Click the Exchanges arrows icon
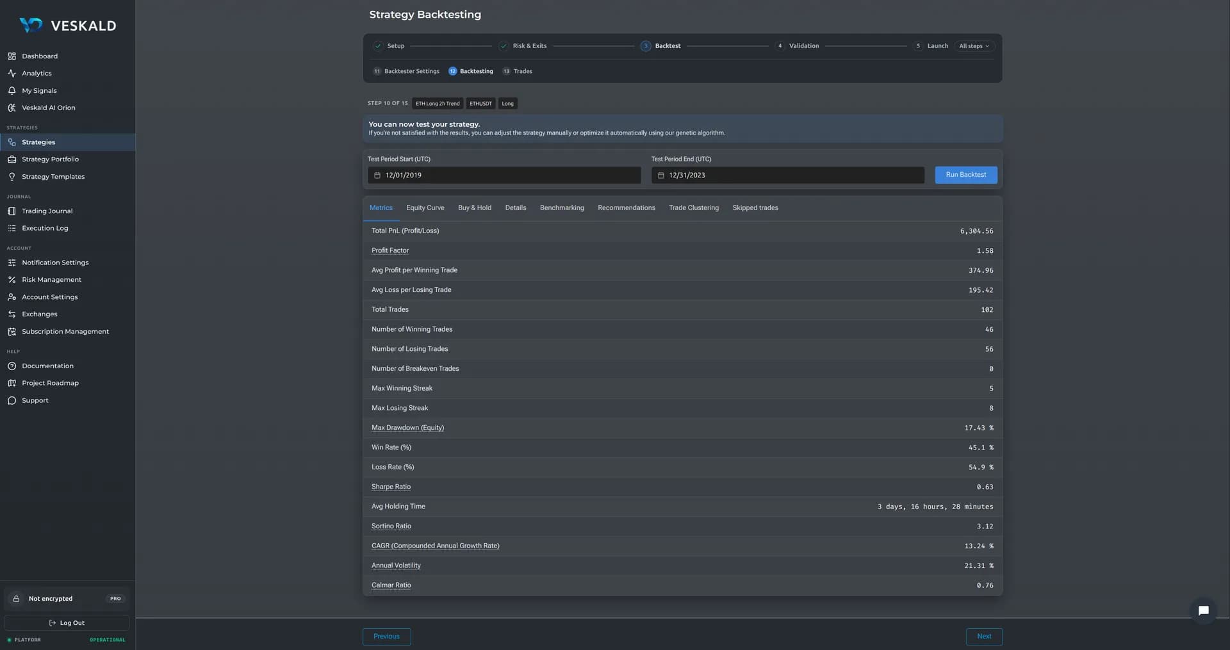Image resolution: width=1230 pixels, height=650 pixels. coord(12,314)
